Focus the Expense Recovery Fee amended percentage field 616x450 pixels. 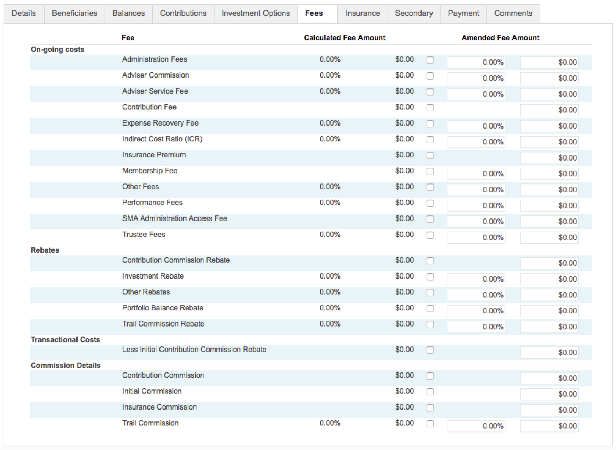[476, 126]
